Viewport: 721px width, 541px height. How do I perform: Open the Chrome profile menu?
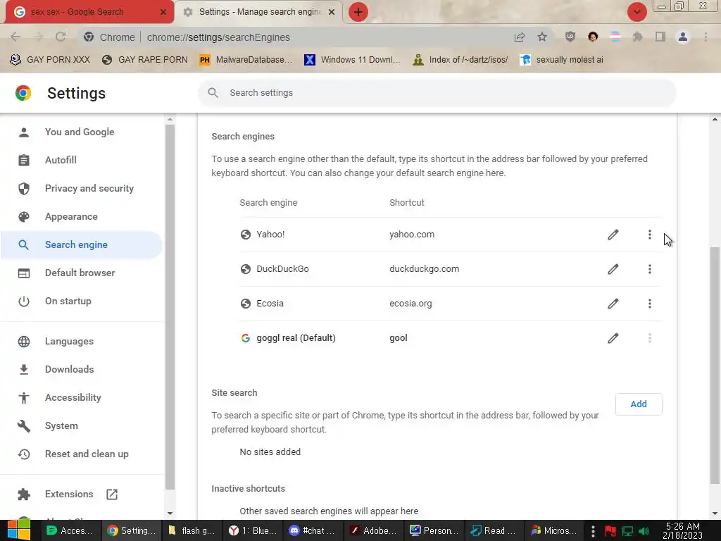point(683,37)
